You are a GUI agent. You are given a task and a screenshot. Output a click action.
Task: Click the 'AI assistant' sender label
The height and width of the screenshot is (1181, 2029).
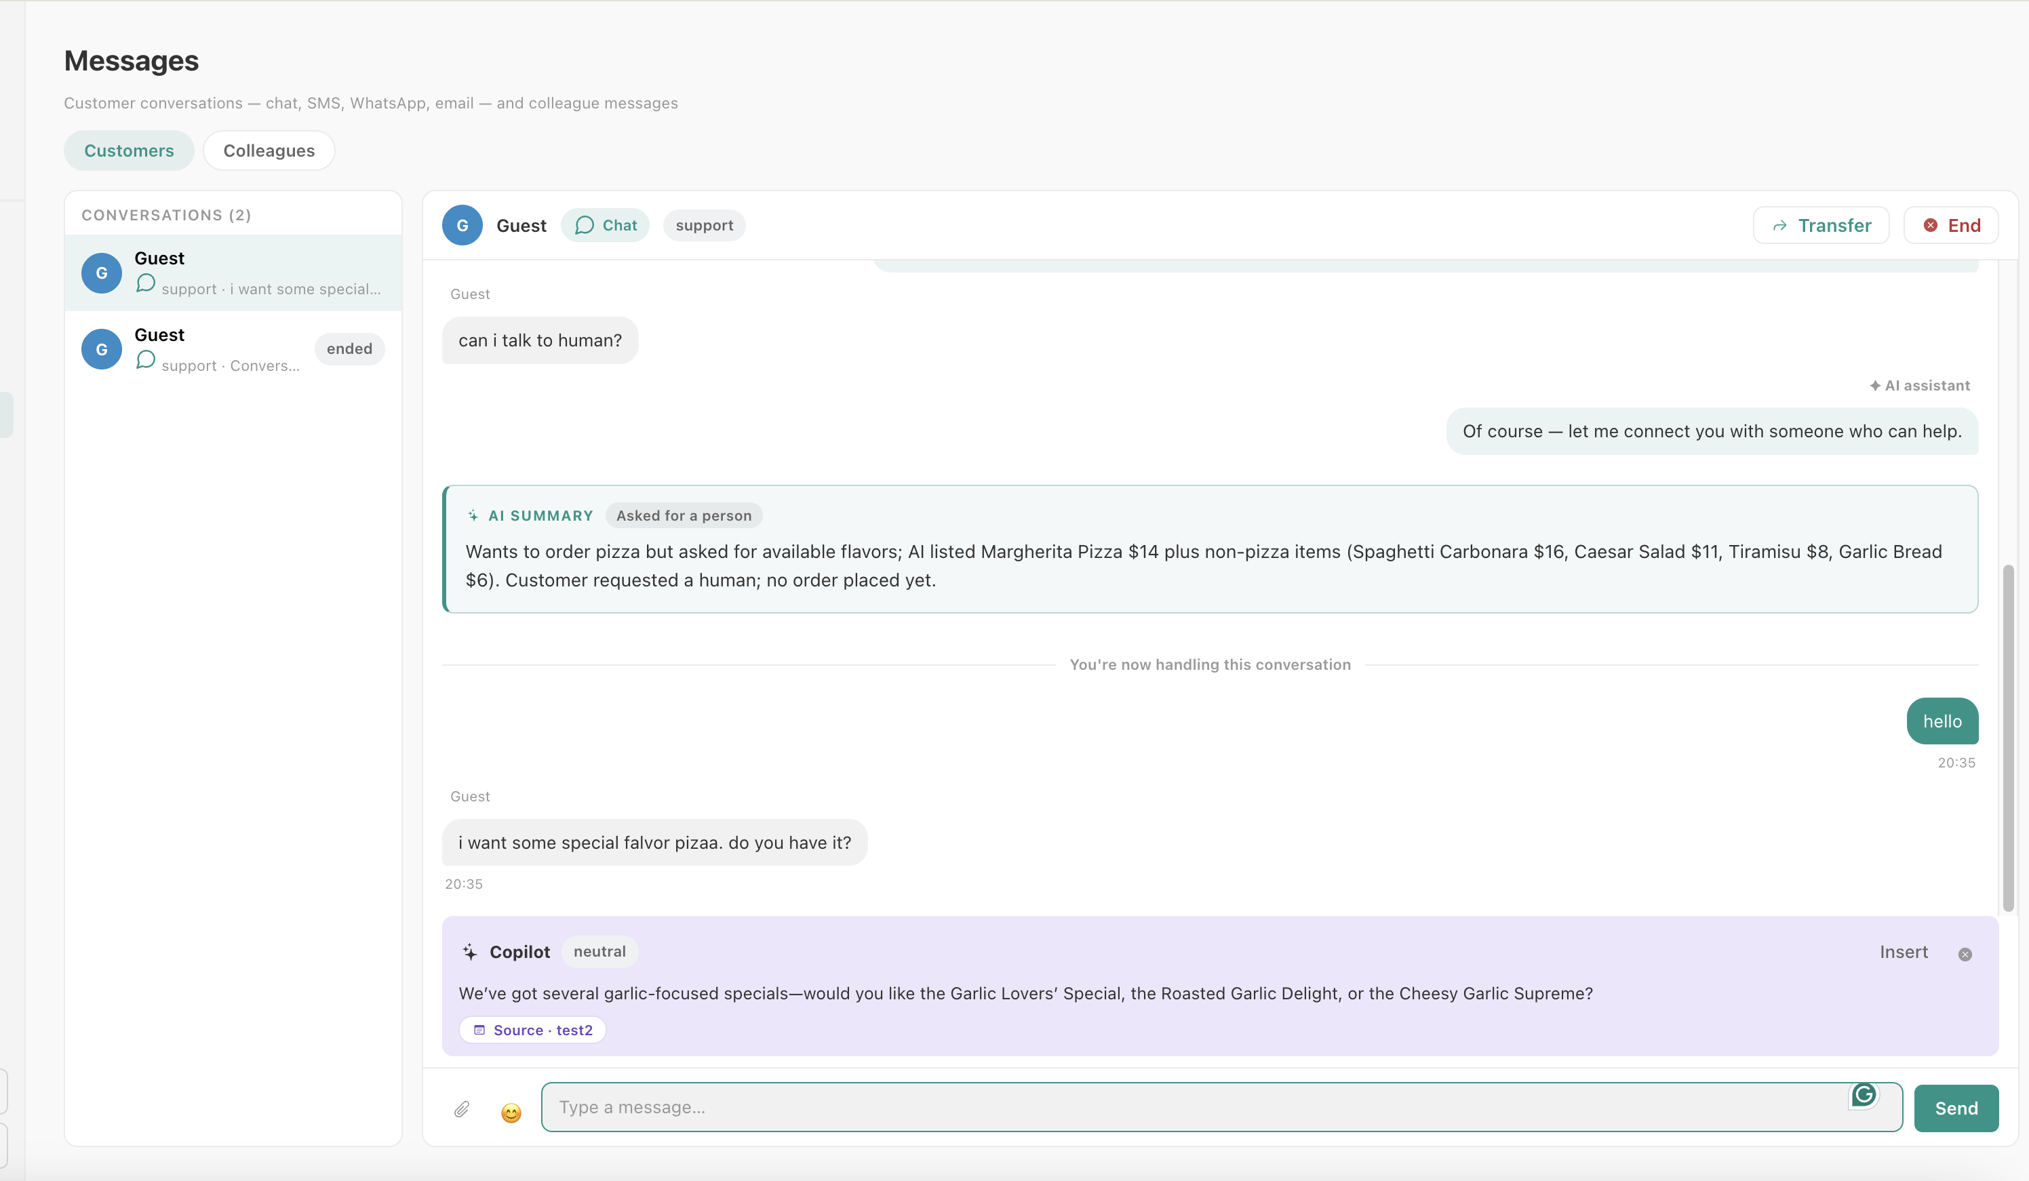click(x=1920, y=386)
